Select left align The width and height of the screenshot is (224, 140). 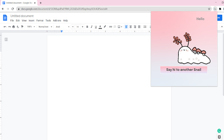tap(126, 27)
